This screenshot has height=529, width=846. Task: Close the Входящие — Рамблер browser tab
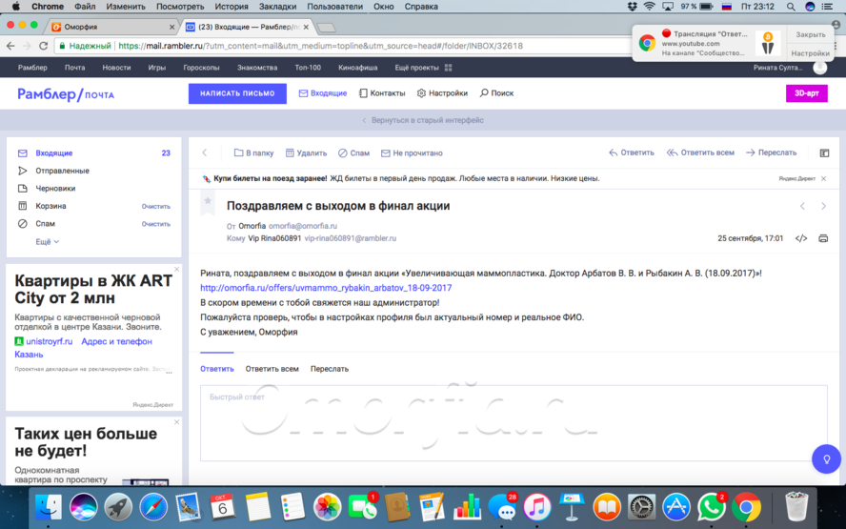[307, 27]
